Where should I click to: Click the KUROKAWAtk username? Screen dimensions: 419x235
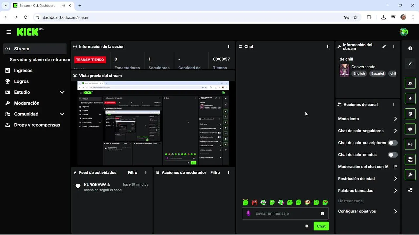[x=97, y=185]
